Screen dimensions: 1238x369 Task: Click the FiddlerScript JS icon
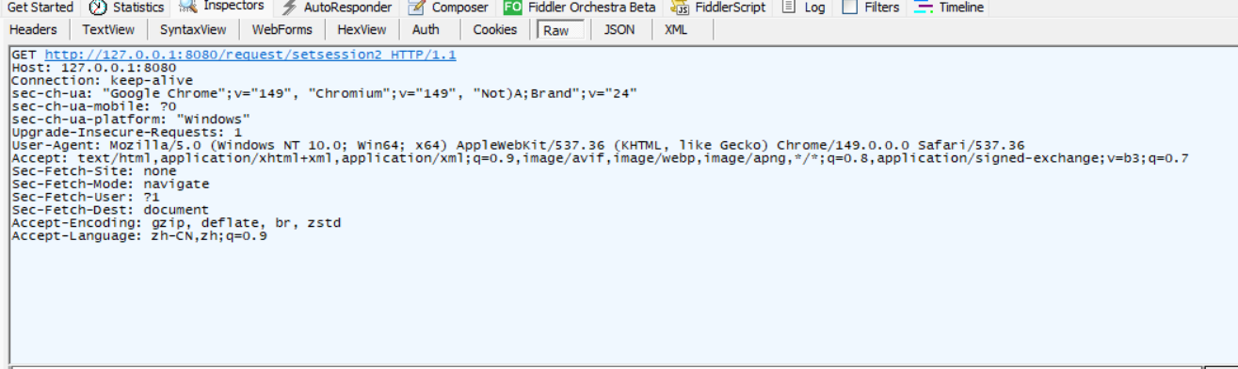click(680, 8)
